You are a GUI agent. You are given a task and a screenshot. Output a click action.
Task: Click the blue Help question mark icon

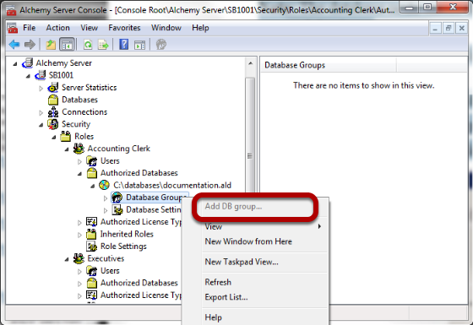pyautogui.click(x=123, y=45)
